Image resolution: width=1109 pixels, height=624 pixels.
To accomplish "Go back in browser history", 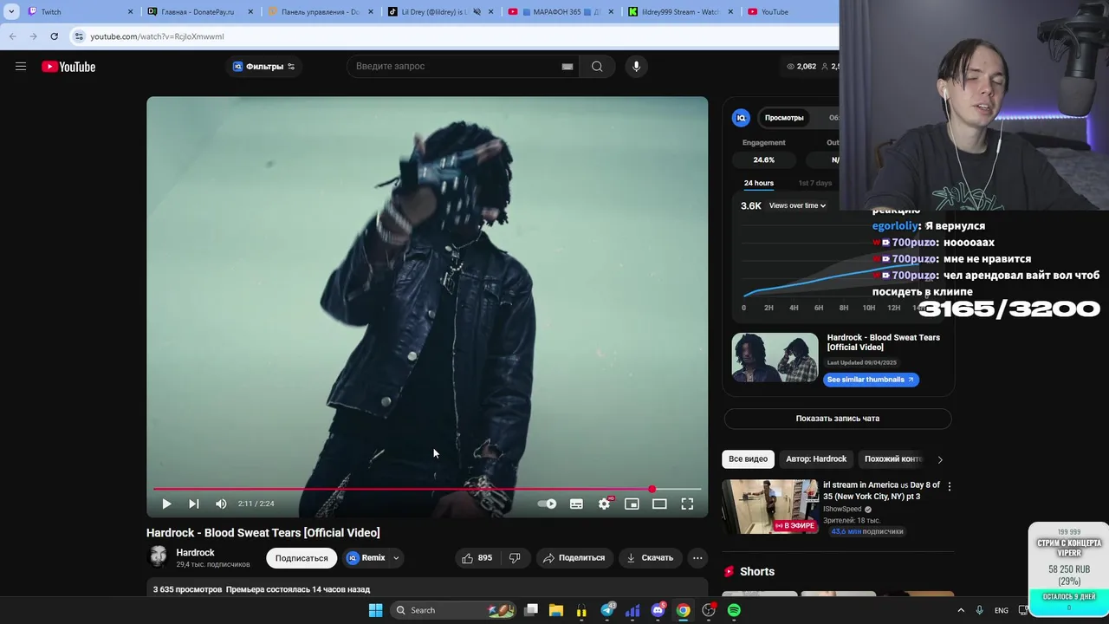I will point(12,36).
